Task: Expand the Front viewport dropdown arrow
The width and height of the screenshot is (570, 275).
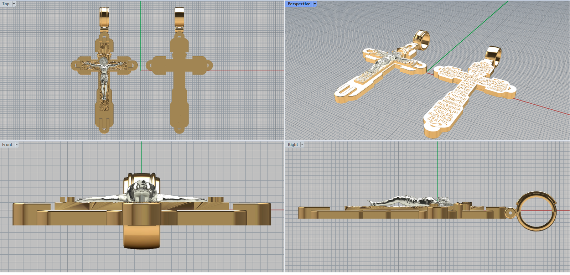Action: 16,145
